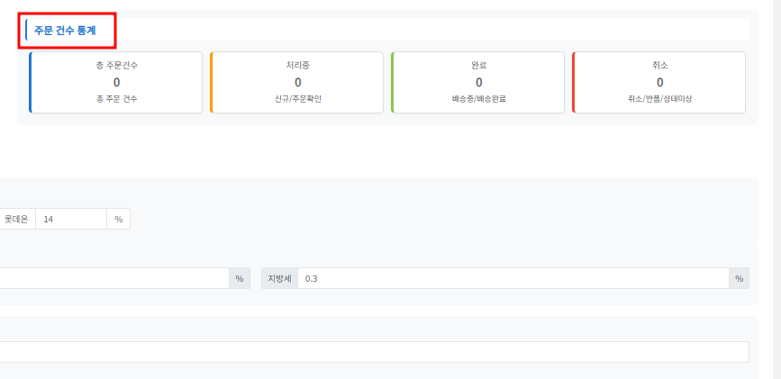This screenshot has height=379, width=781.
Task: Click the page's vertical scrollbar
Action: coord(776,189)
